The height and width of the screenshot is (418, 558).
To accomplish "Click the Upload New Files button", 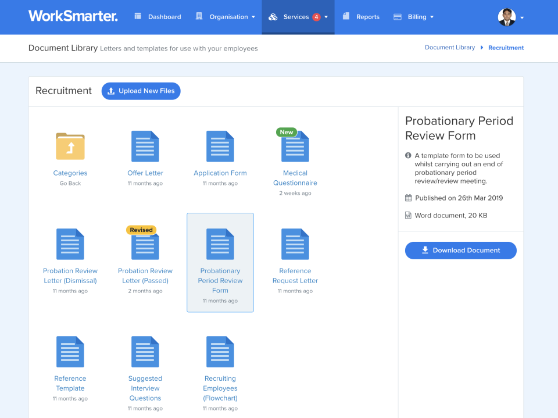I will 141,91.
